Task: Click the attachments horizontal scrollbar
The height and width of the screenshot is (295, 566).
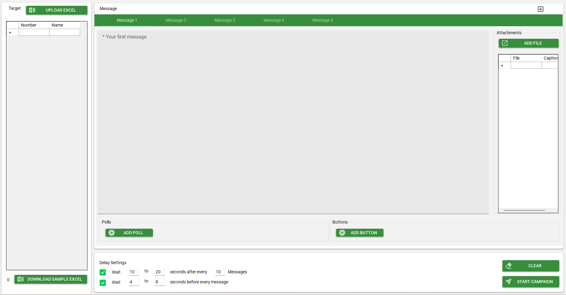Action: [524, 210]
